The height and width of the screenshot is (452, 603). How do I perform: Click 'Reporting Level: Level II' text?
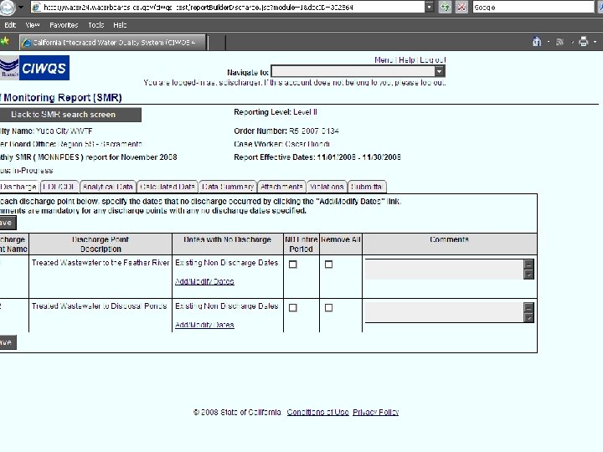pyautogui.click(x=276, y=112)
